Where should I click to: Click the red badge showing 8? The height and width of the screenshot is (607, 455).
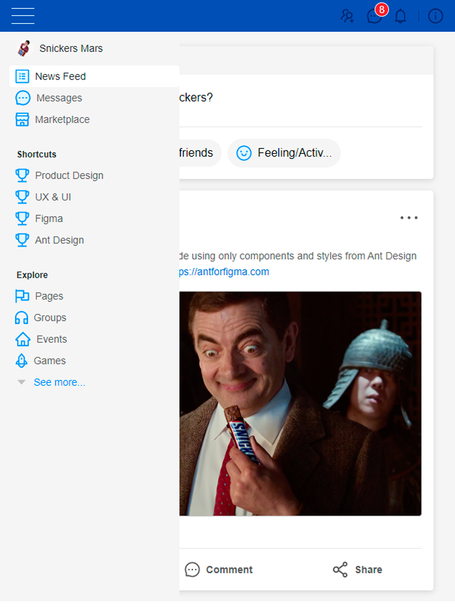(382, 9)
